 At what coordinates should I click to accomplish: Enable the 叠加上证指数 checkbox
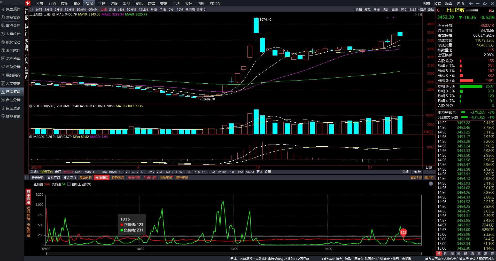pyautogui.click(x=69, y=184)
